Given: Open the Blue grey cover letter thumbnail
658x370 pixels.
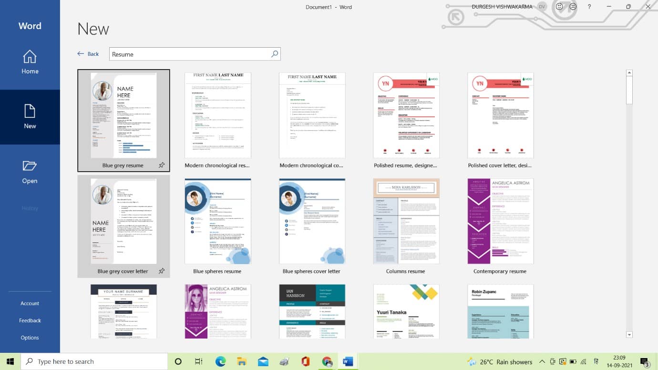Looking at the screenshot, I should tap(123, 221).
